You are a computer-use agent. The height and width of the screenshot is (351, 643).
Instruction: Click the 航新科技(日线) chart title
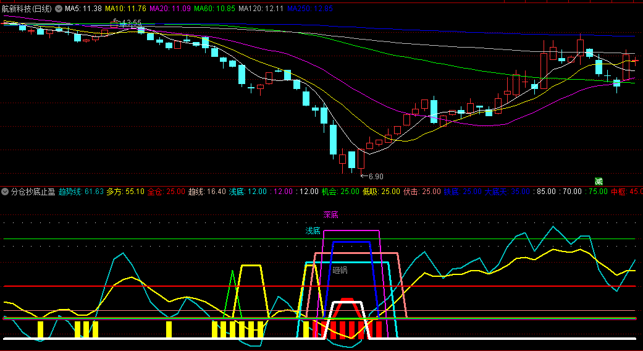coord(27,8)
